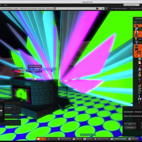Click the People silhouettes icon
This screenshot has width=142, height=142.
74,139
